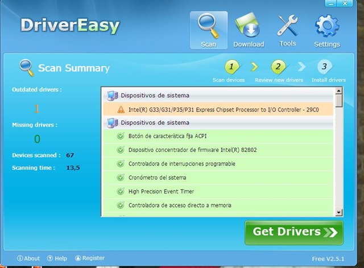Click the scrollbar up arrow
Screen dimensions: 364x268
pyautogui.click(x=339, y=91)
